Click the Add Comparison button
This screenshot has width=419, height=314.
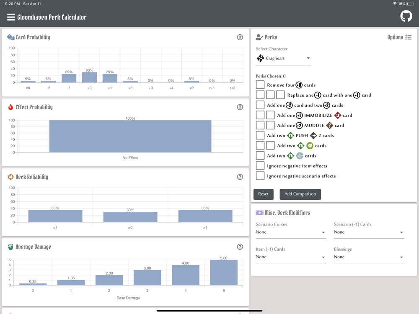coord(300,194)
